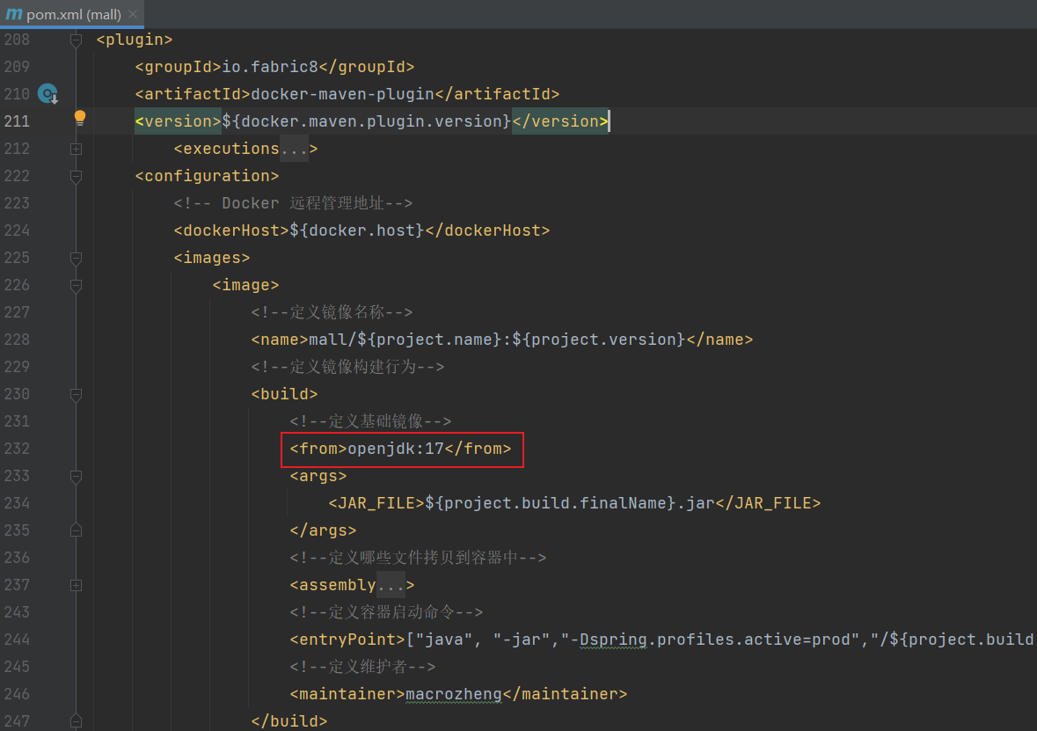Click the openjdk:17 text in the from tag
This screenshot has height=731, width=1037.
[x=395, y=449]
